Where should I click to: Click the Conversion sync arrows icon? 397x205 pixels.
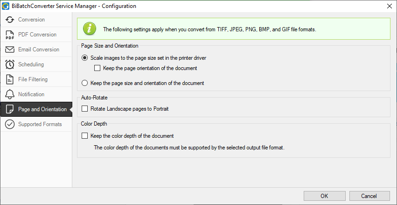[10, 20]
